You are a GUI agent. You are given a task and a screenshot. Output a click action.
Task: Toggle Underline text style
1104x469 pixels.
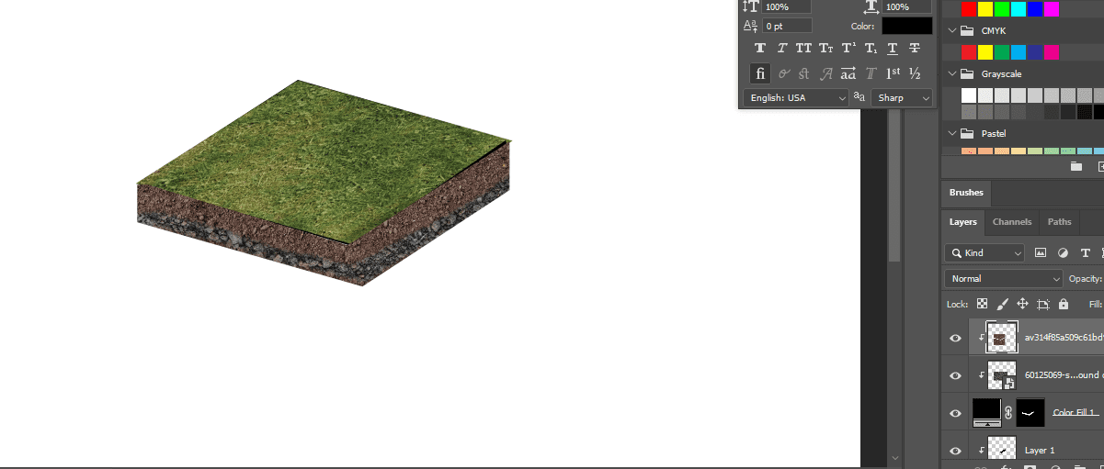tap(893, 49)
